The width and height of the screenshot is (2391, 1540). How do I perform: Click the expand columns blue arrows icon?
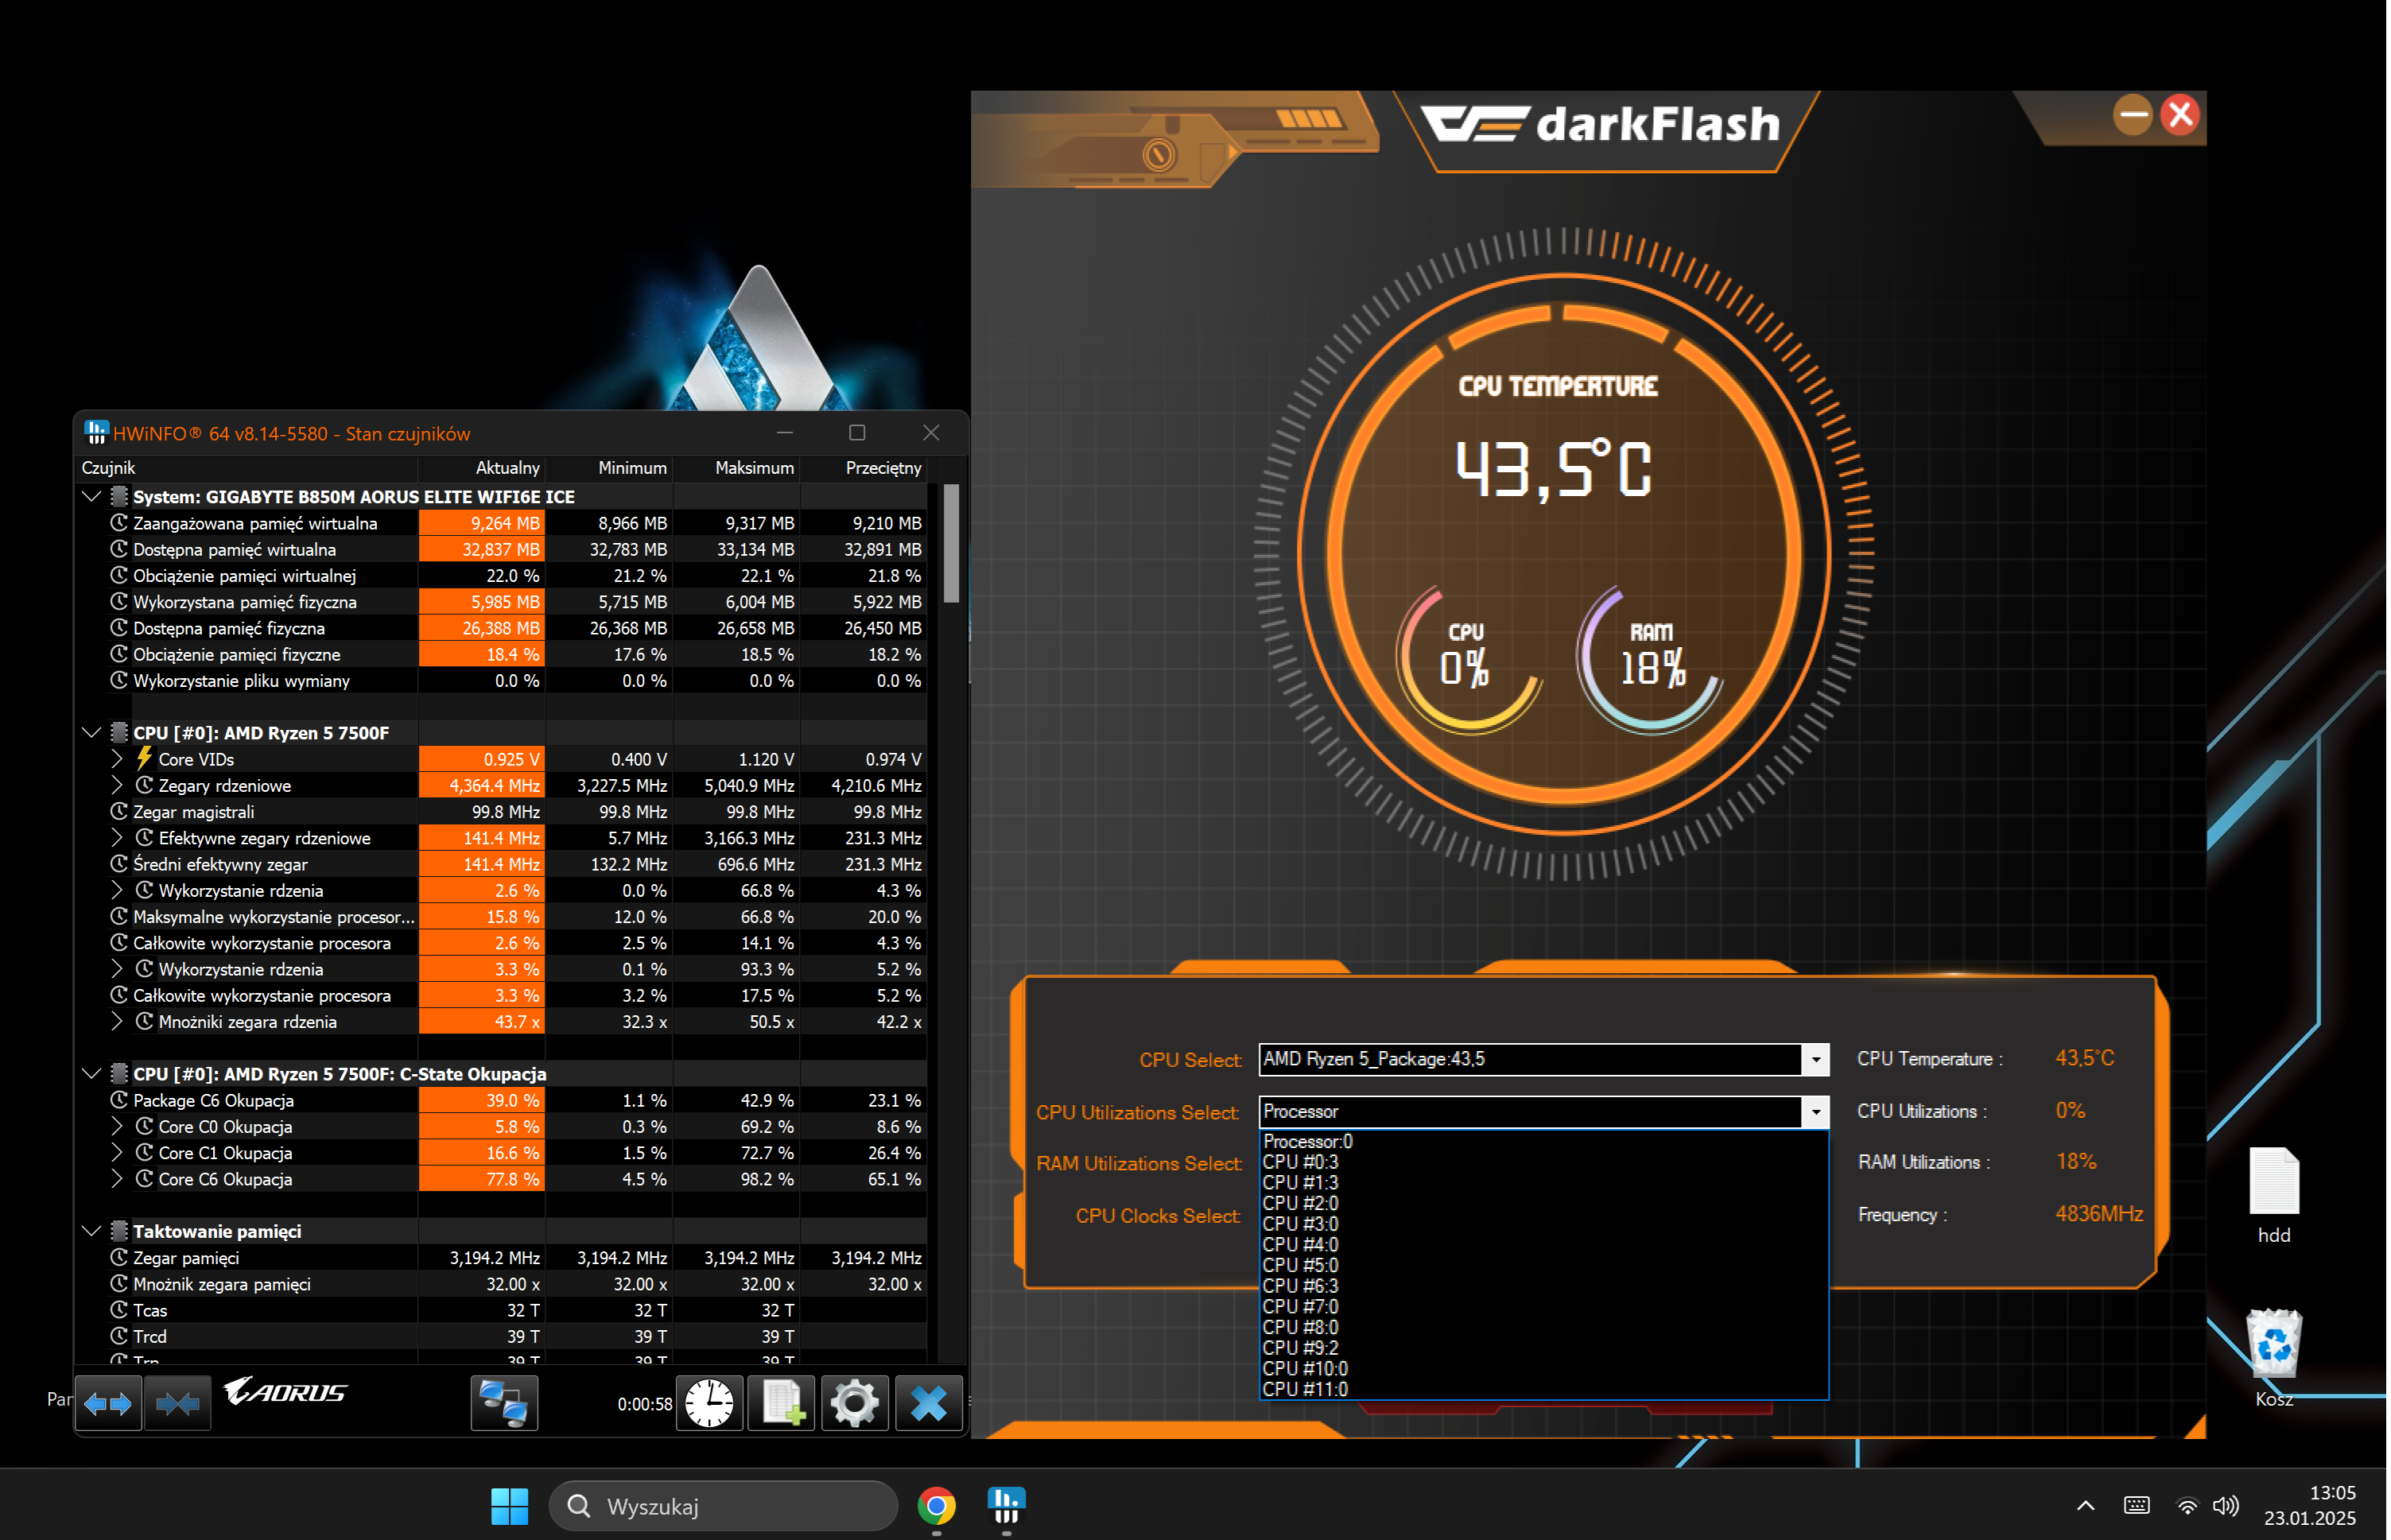(x=108, y=1404)
